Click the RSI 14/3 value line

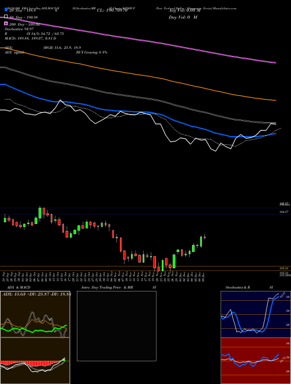(x=34, y=34)
